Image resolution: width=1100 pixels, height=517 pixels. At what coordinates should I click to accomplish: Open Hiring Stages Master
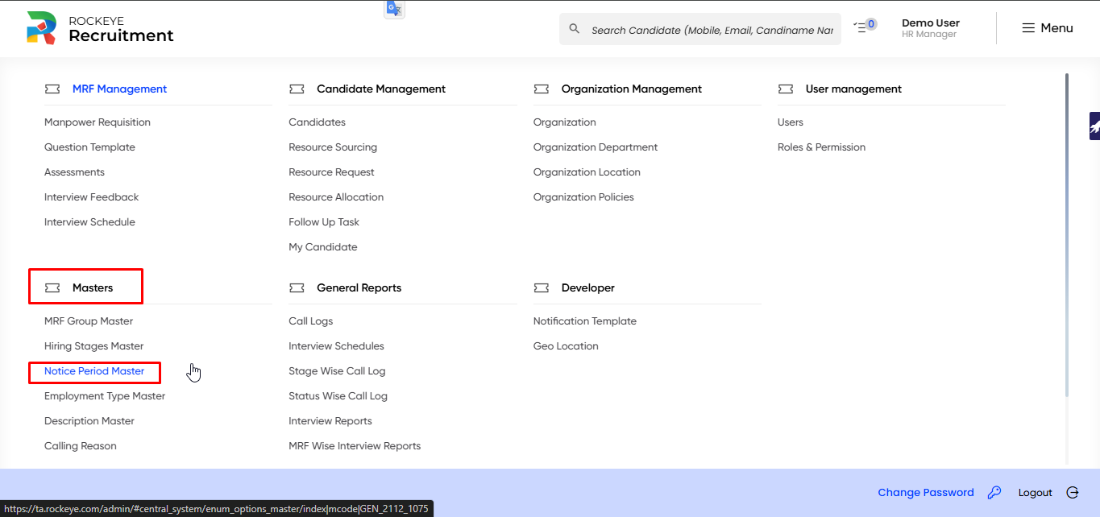[93, 346]
